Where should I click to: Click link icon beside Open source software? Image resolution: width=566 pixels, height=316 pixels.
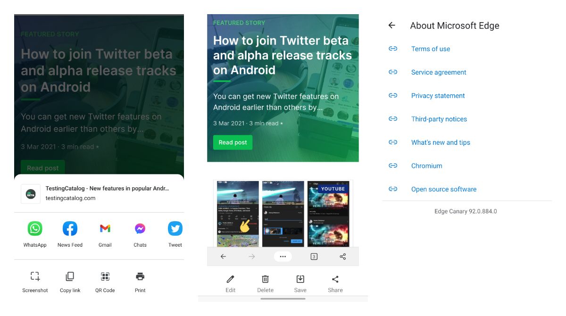pyautogui.click(x=393, y=189)
